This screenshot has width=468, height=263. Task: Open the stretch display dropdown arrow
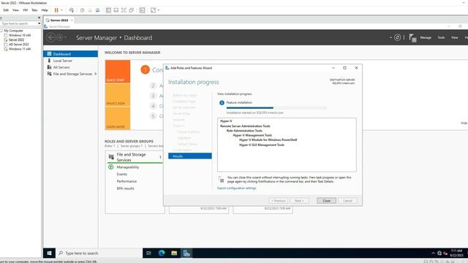[159, 10]
